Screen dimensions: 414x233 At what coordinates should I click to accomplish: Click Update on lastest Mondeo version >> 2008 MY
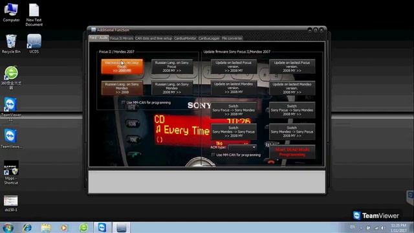(x=234, y=88)
